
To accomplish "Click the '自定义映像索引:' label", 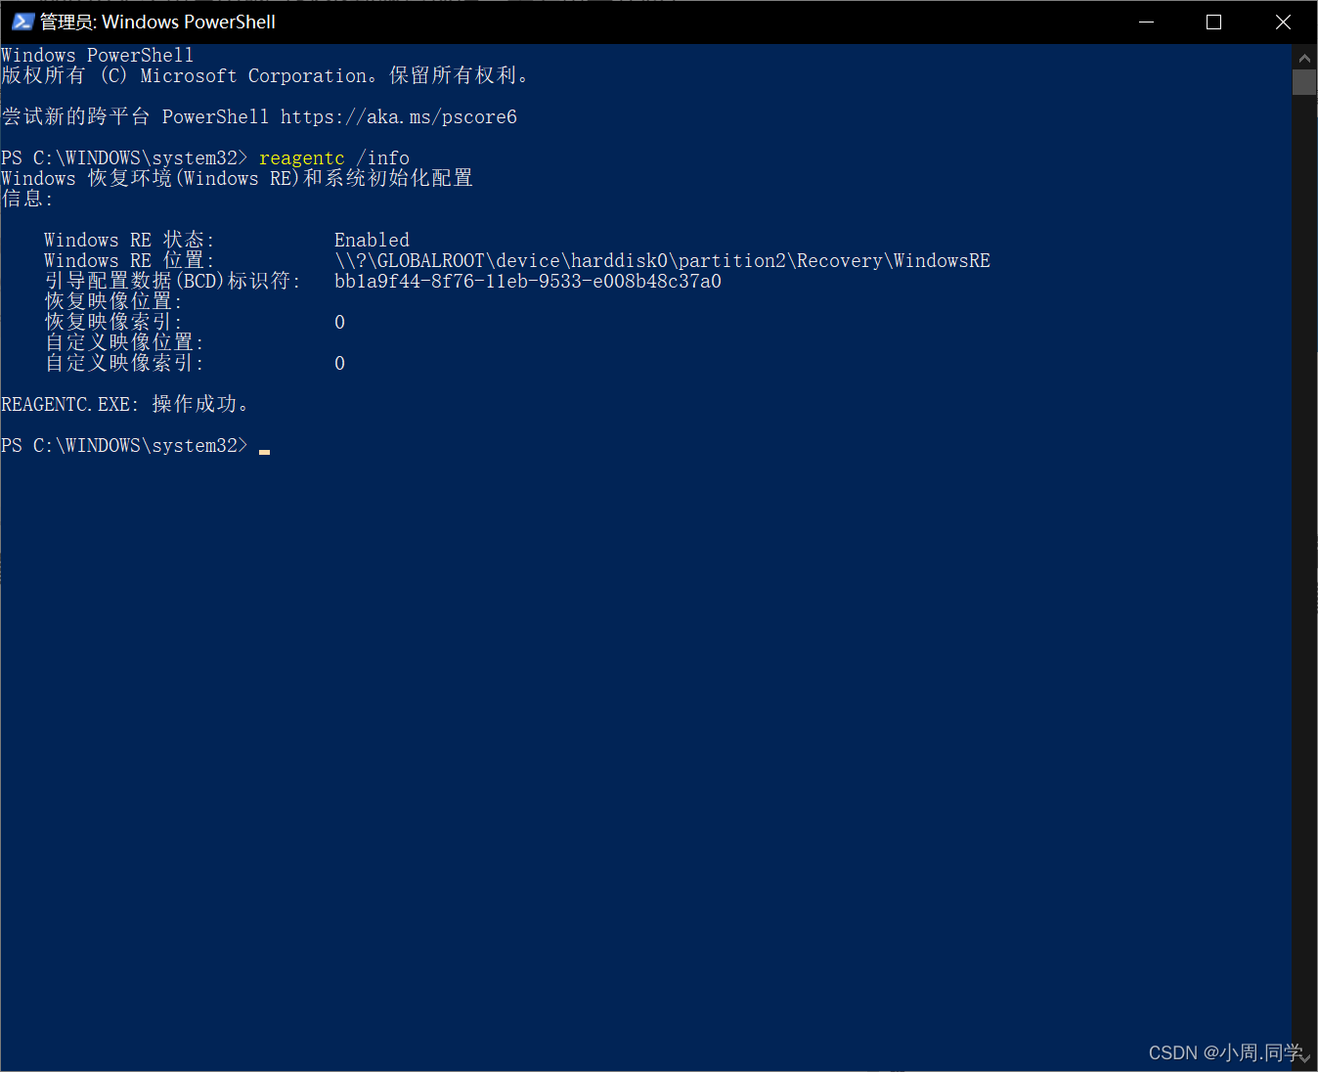I will [124, 363].
